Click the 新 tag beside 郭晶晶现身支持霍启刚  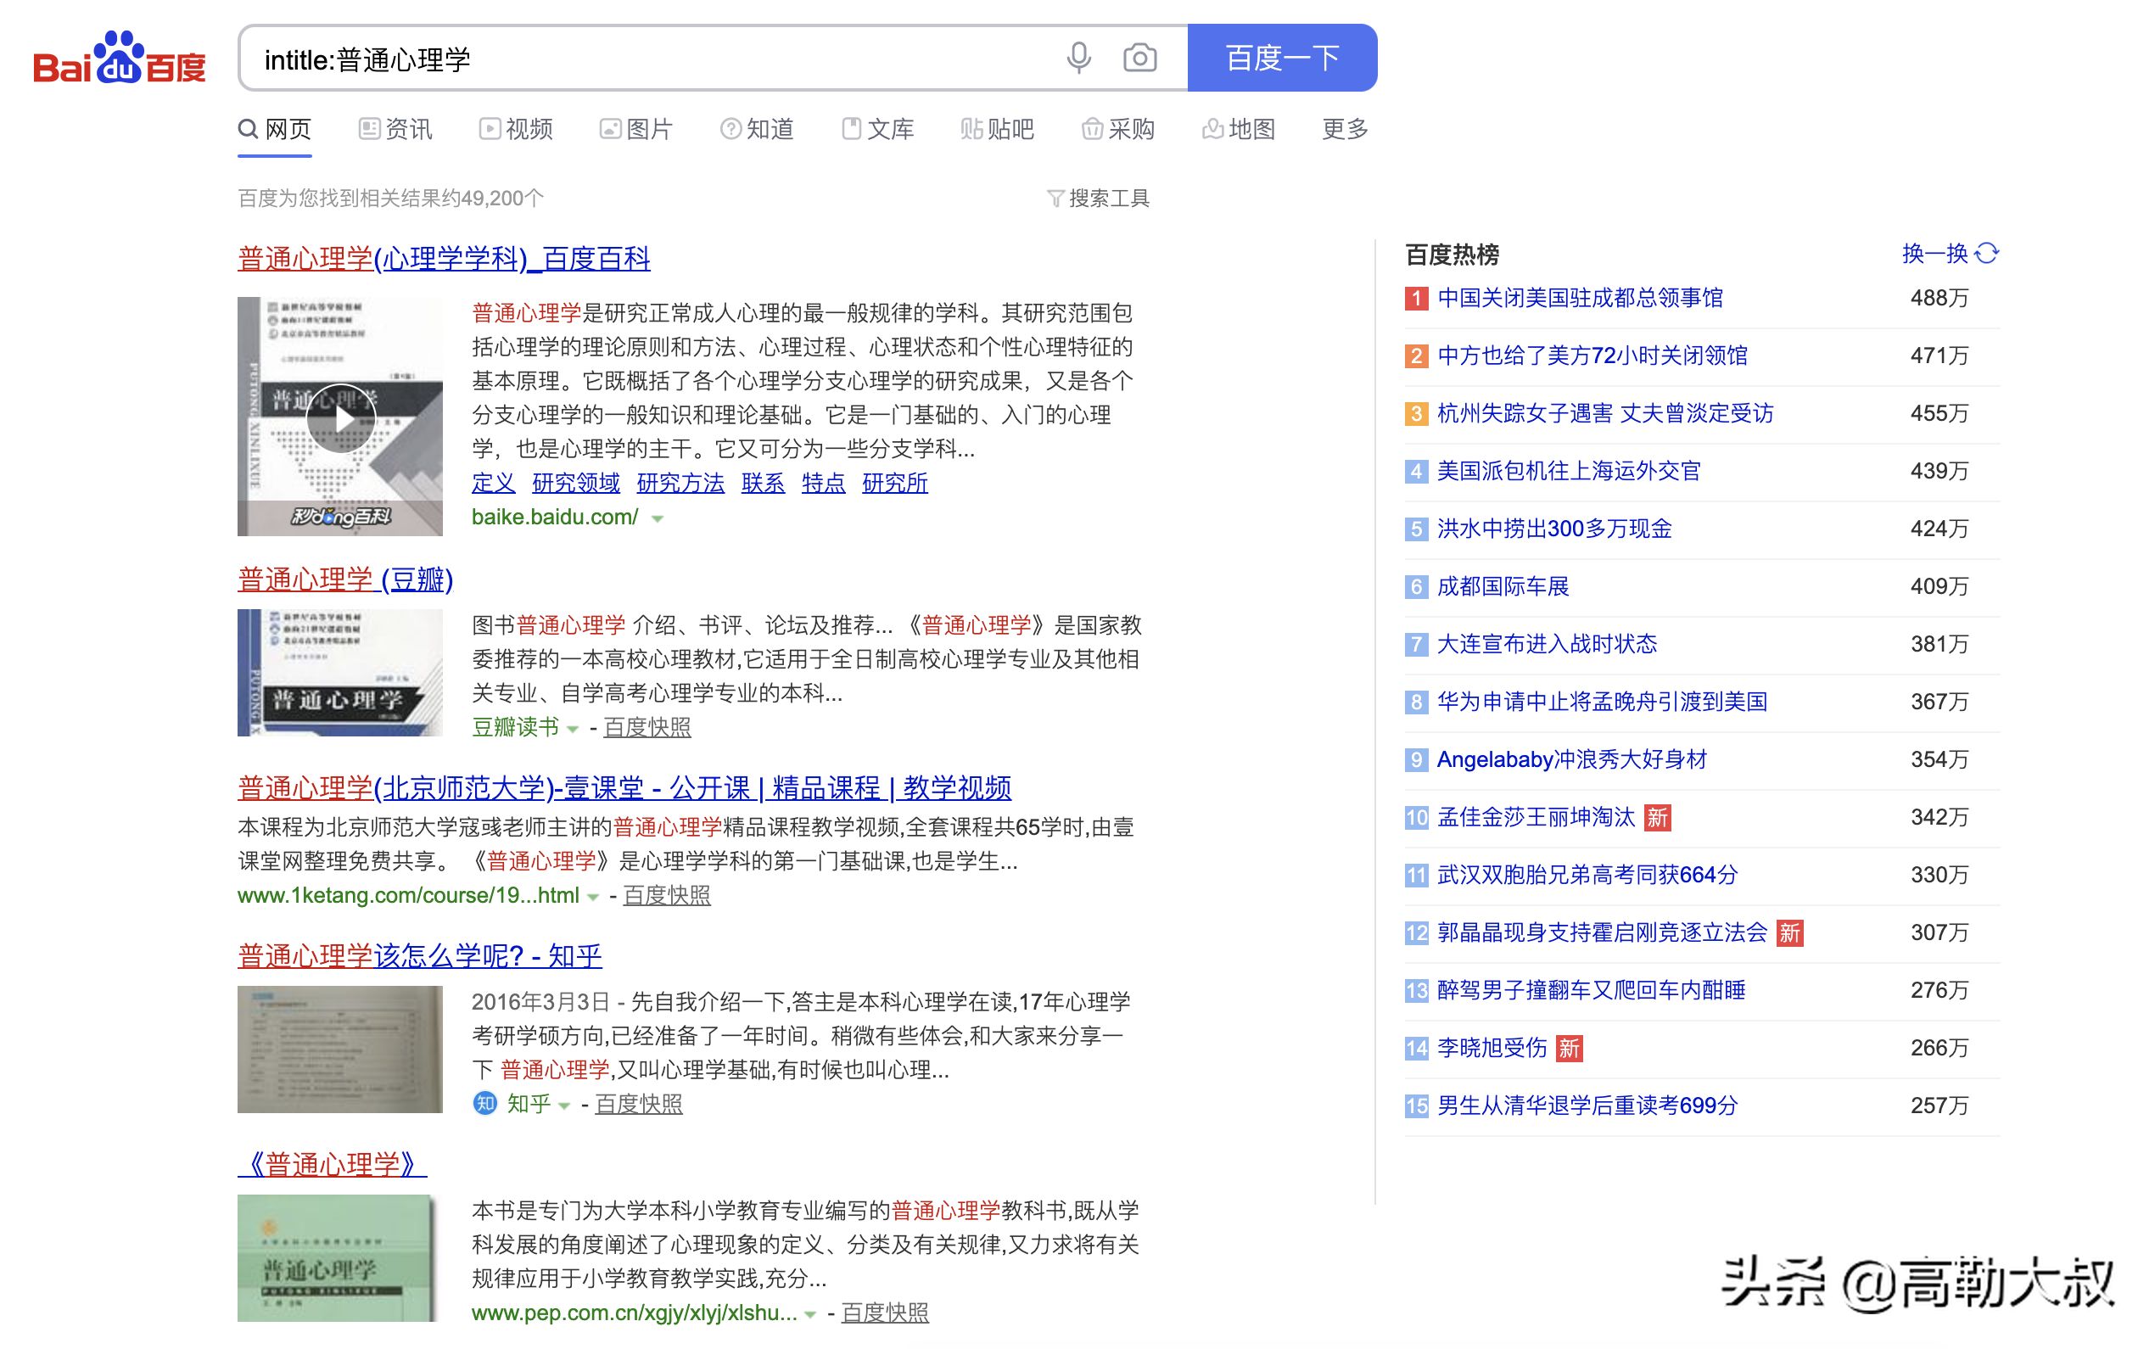(1788, 933)
